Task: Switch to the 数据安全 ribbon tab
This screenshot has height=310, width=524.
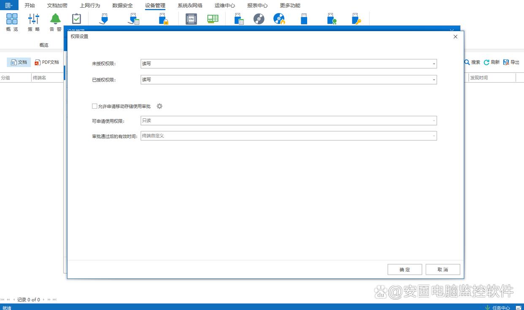Action: [122, 5]
